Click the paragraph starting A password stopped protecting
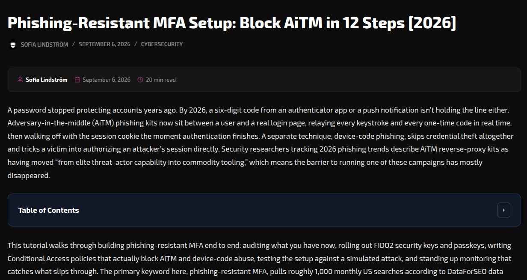The height and width of the screenshot is (280, 527). [x=261, y=143]
